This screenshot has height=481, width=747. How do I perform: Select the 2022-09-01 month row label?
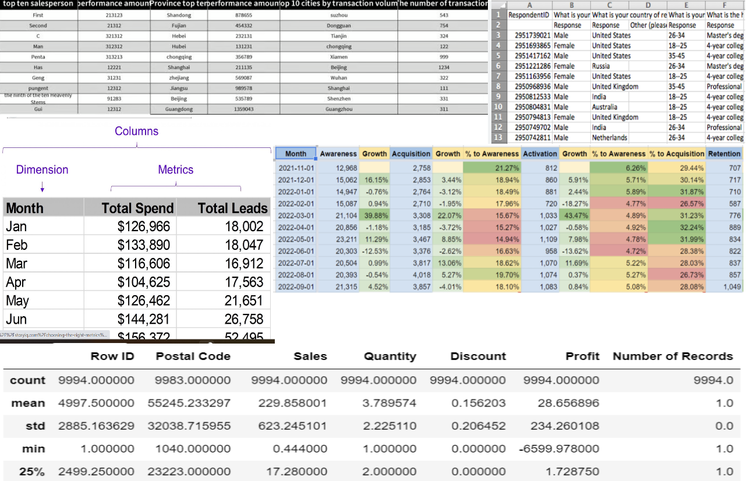click(x=296, y=287)
